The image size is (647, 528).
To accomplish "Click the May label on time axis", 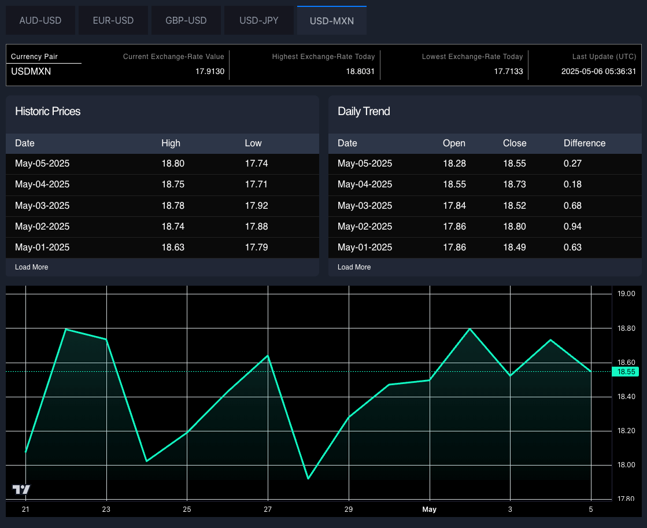I will [x=430, y=509].
